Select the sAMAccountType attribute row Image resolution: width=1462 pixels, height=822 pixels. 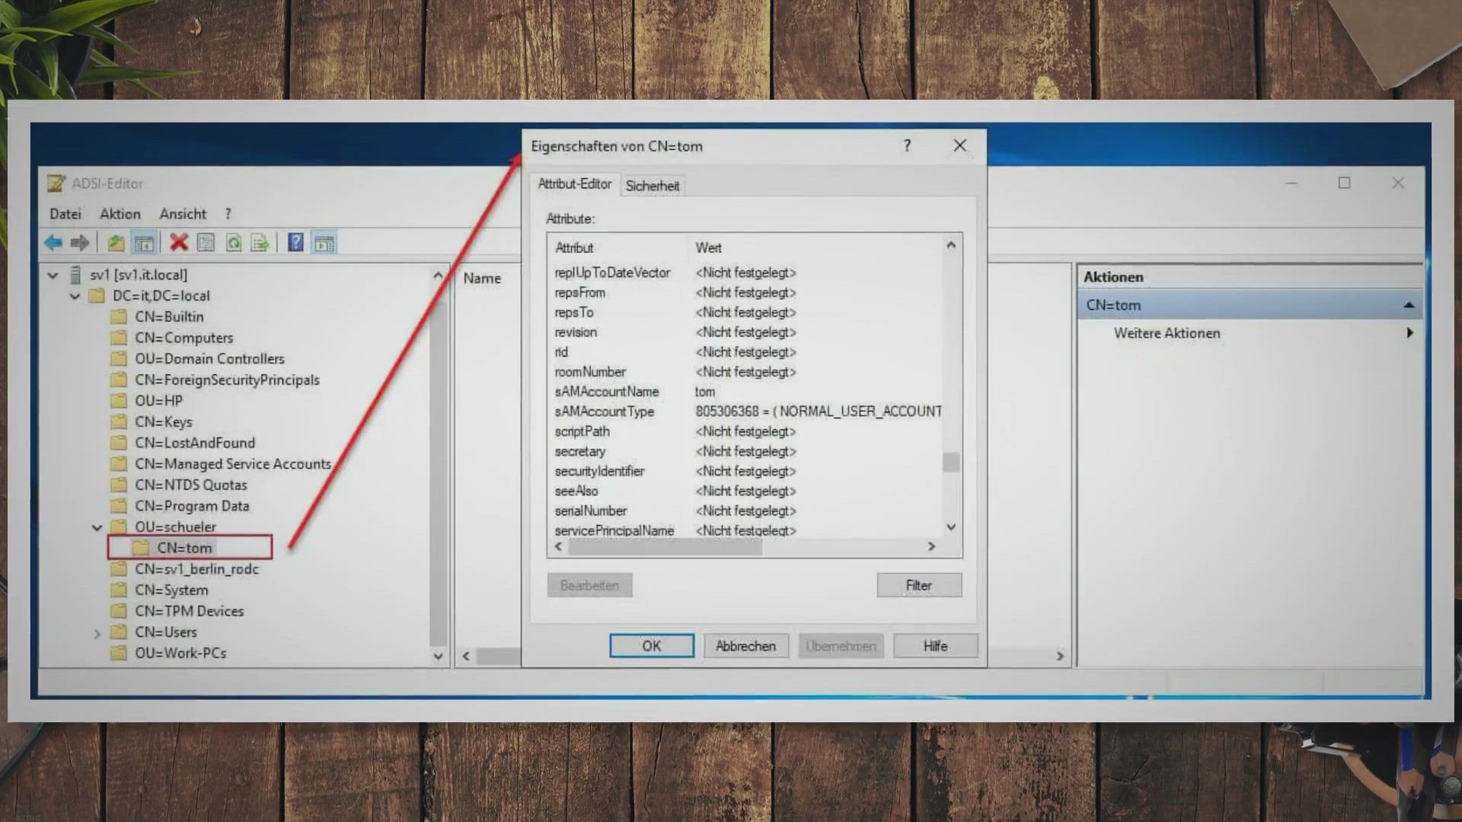pos(746,412)
